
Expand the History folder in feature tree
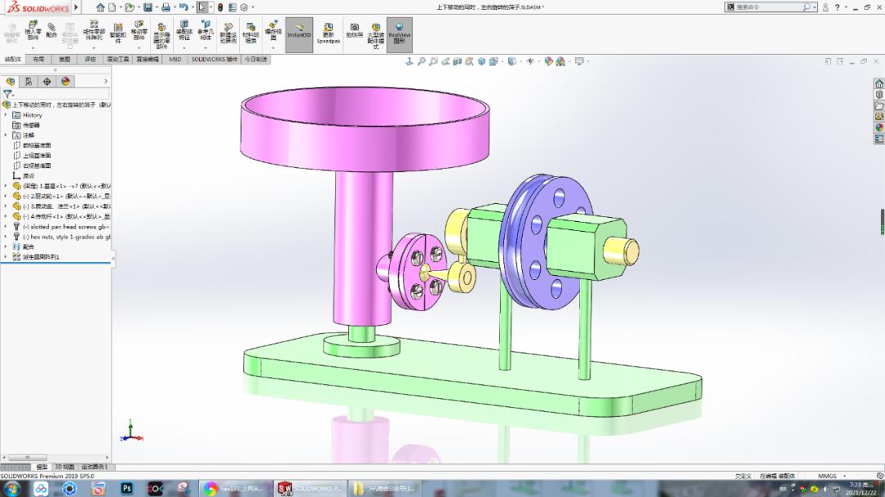pyautogui.click(x=5, y=115)
